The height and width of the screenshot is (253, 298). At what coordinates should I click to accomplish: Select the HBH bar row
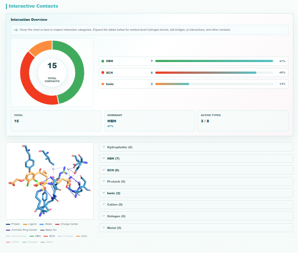(x=194, y=61)
